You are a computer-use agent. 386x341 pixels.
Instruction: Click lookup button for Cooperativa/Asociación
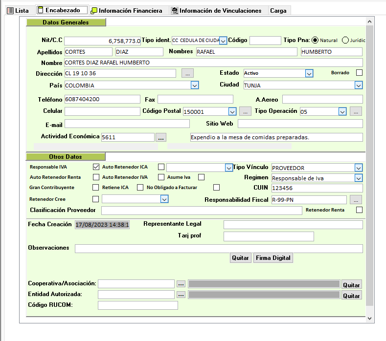point(181,284)
